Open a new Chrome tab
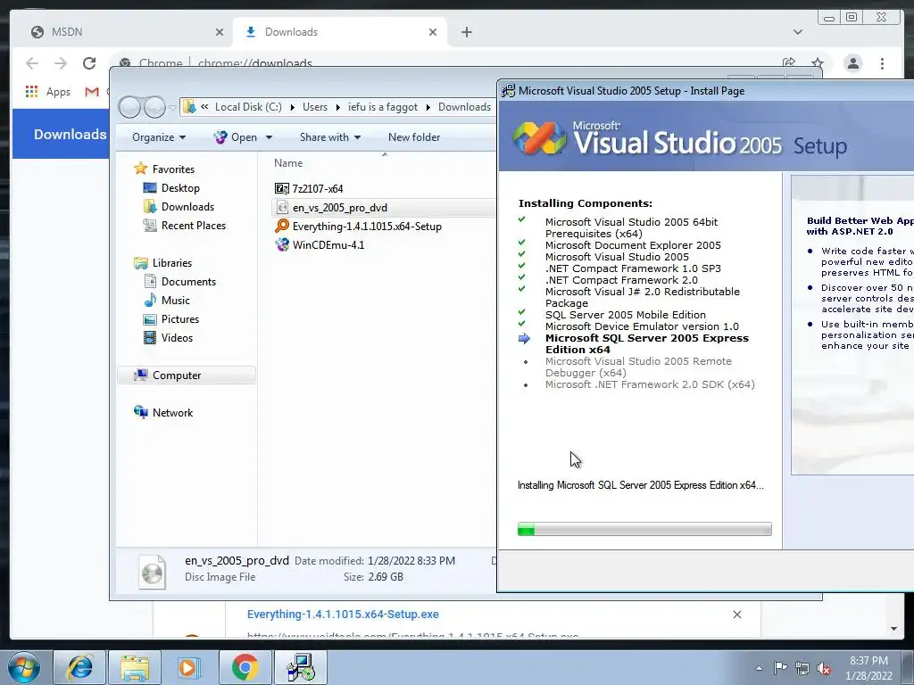The height and width of the screenshot is (685, 914). click(466, 32)
